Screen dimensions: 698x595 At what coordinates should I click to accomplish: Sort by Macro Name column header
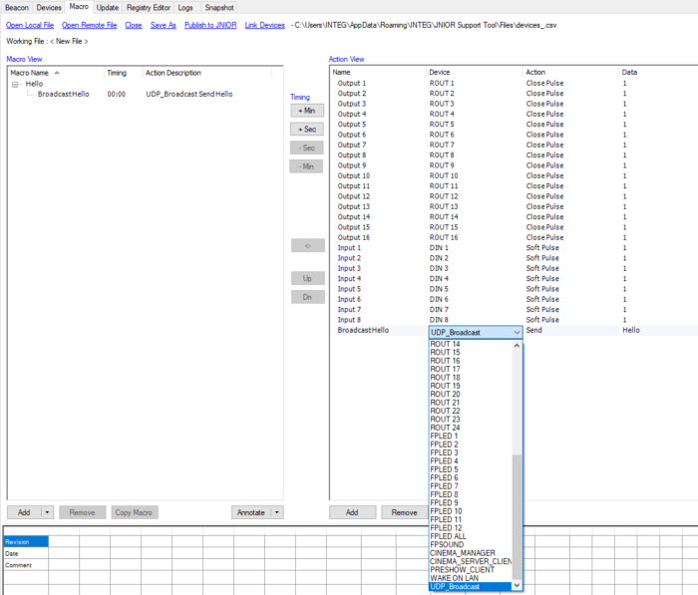point(56,73)
